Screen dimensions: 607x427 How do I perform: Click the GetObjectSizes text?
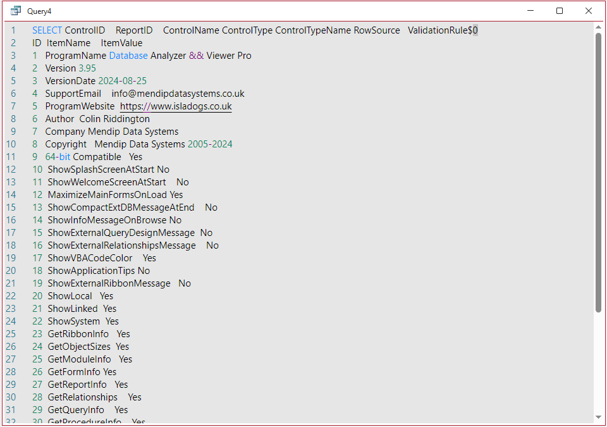pos(79,347)
